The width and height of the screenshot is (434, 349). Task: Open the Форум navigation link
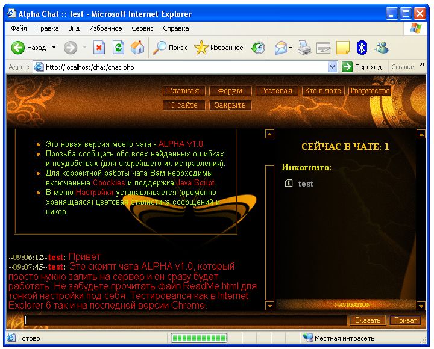coord(230,91)
